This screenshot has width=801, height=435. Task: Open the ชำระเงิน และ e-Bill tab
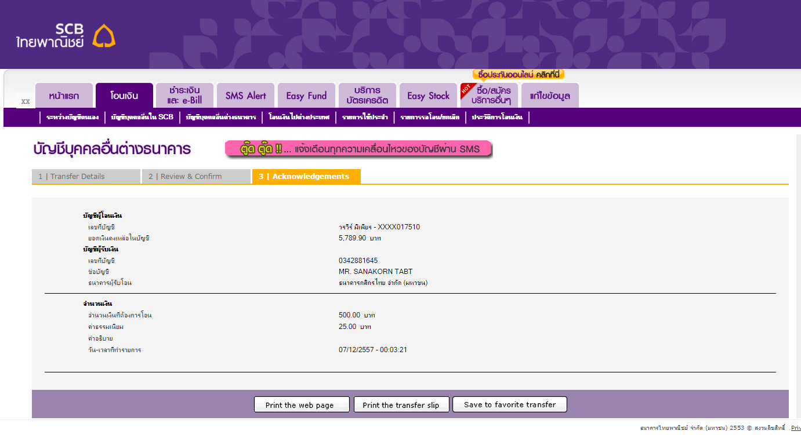[184, 96]
